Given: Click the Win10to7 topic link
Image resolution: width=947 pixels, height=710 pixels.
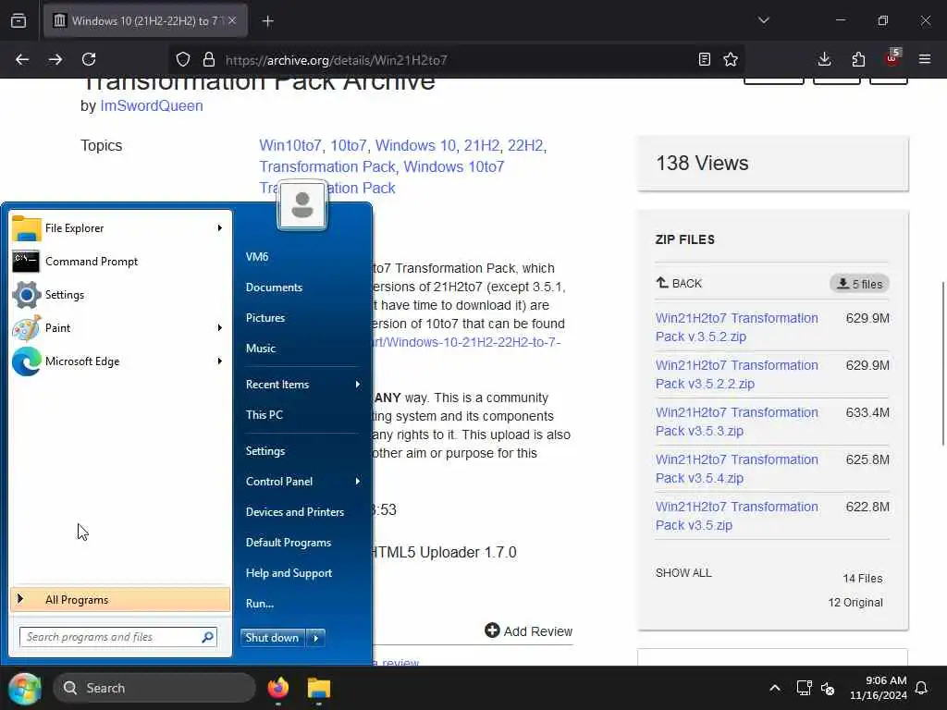Looking at the screenshot, I should (290, 145).
